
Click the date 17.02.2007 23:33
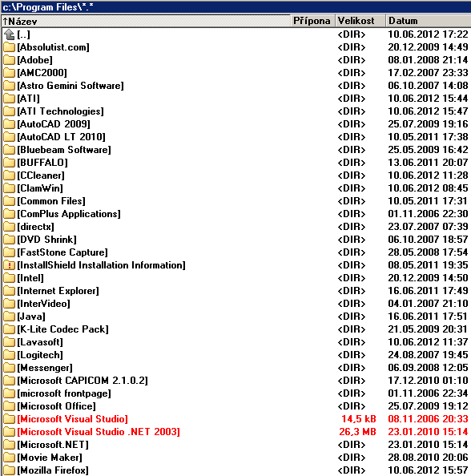pyautogui.click(x=429, y=73)
